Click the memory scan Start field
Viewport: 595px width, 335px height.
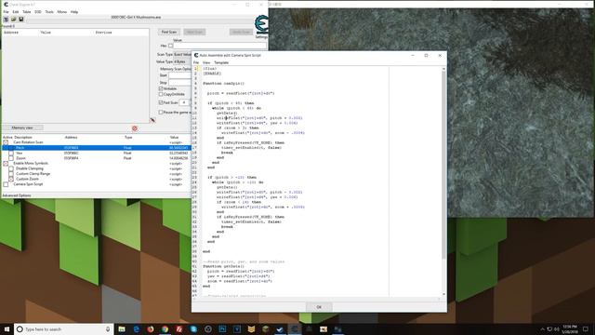pos(179,75)
